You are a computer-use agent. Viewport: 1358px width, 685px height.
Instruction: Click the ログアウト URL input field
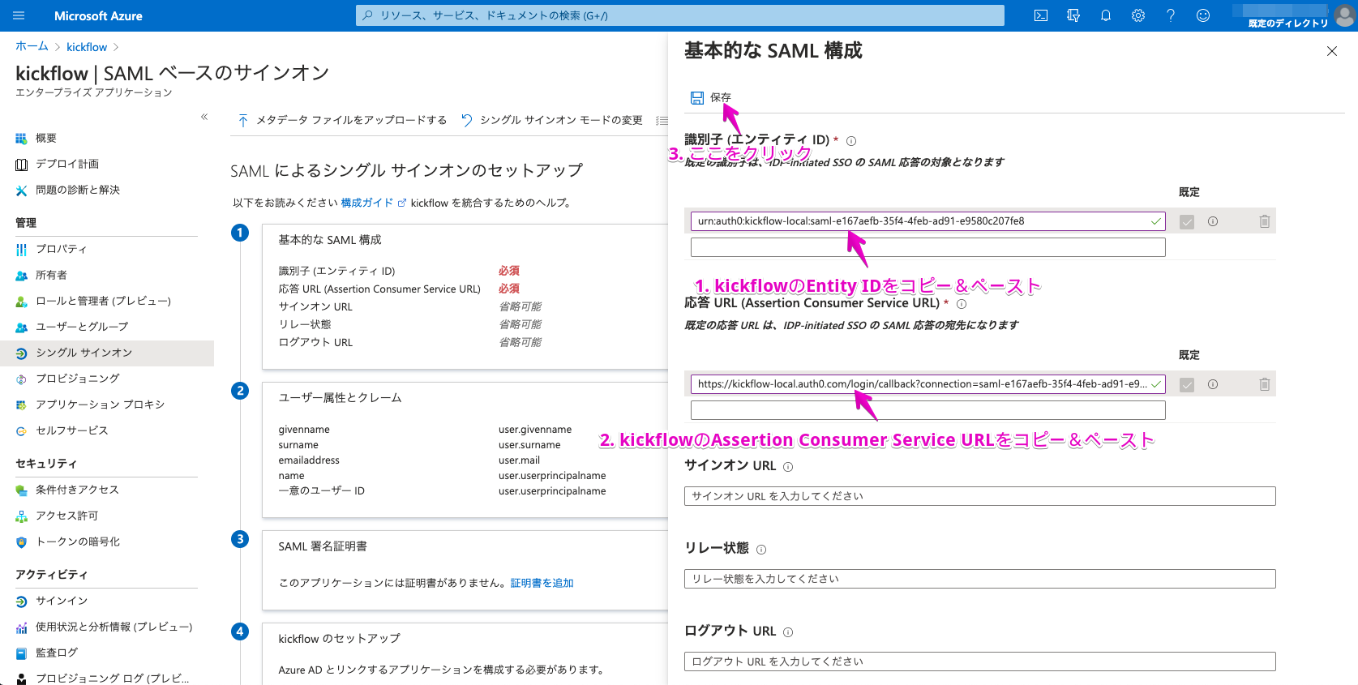(x=979, y=661)
